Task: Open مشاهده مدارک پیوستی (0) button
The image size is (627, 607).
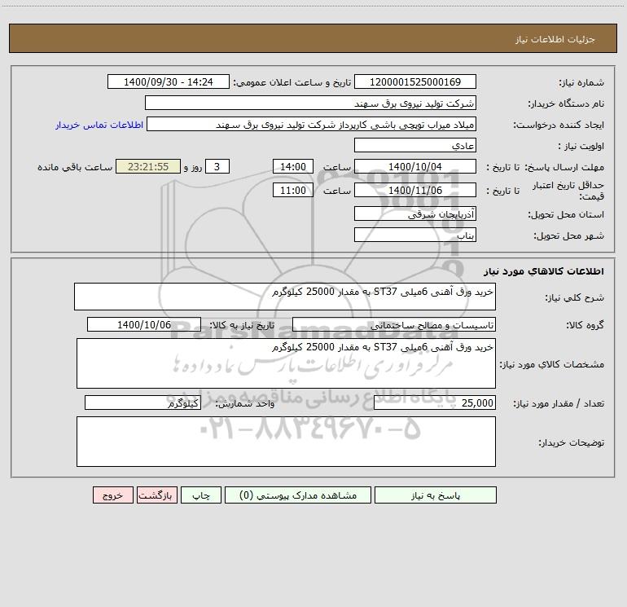Action: [x=298, y=495]
